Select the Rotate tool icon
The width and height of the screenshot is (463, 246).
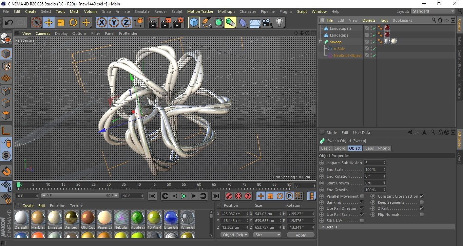click(x=73, y=23)
